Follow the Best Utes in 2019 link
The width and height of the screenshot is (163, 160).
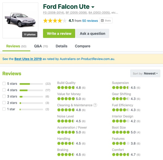click(28, 59)
